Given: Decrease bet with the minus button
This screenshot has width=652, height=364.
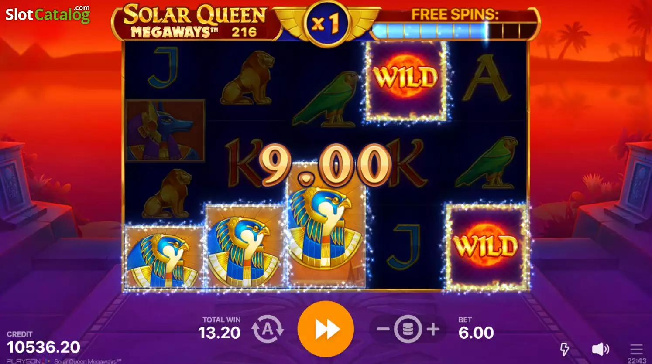Looking at the screenshot, I should [383, 329].
